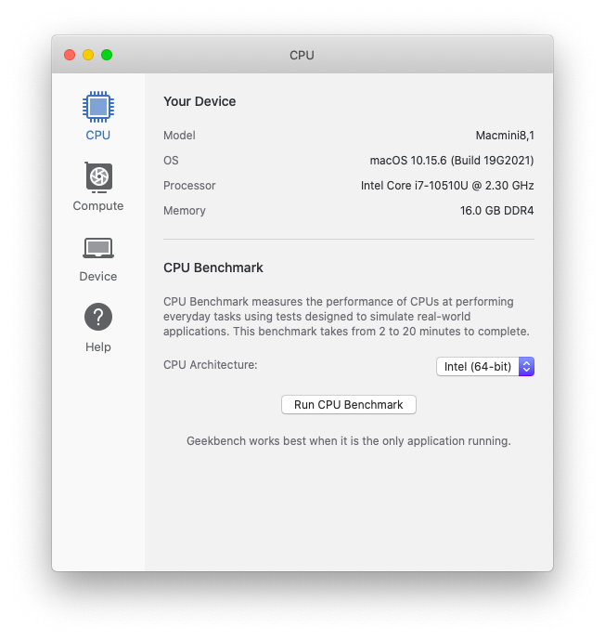The height and width of the screenshot is (640, 605).
Task: Click the CPU Architecture label
Action: coord(211,365)
